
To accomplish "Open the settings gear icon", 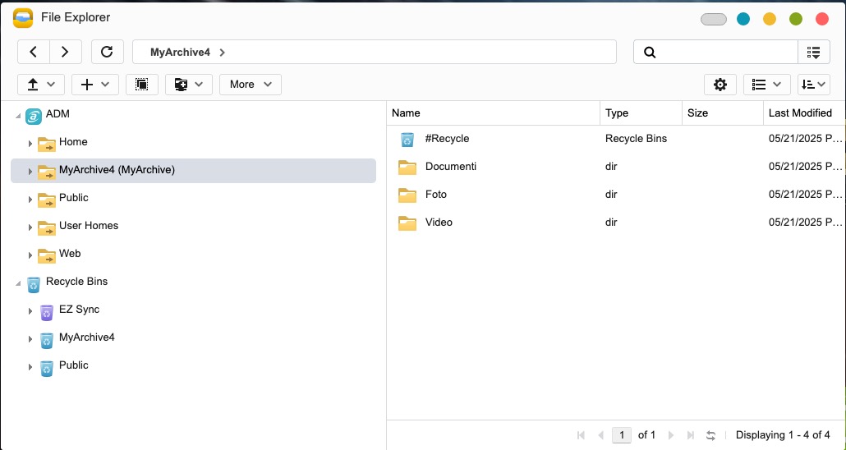I will 720,85.
